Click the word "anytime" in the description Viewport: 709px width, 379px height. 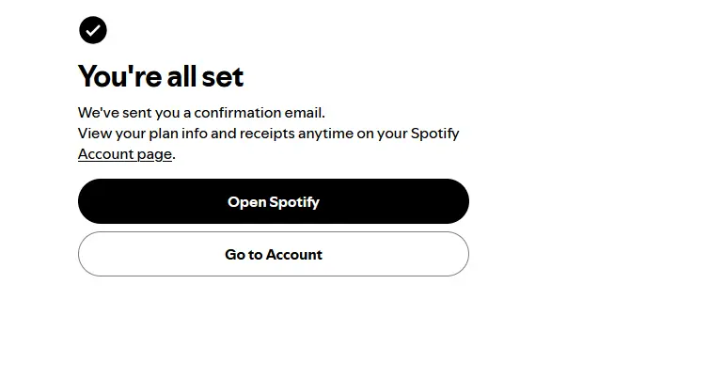coord(325,134)
